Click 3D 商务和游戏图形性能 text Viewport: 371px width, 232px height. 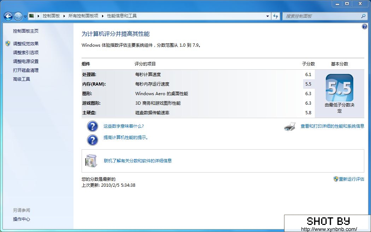click(158, 103)
